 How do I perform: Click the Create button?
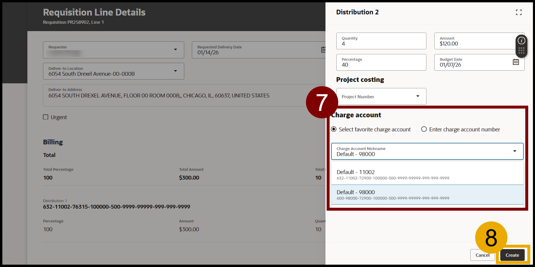(512, 255)
